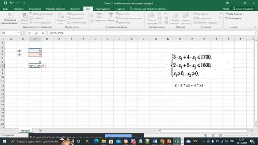Image resolution: width=258 pixels, height=145 pixels.
Task: Add a new sheet with the plus icon
Action: [x=40, y=130]
